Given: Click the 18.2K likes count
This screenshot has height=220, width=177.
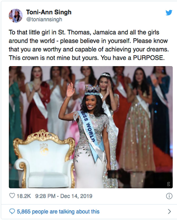Looking at the screenshot, I should click(24, 196).
